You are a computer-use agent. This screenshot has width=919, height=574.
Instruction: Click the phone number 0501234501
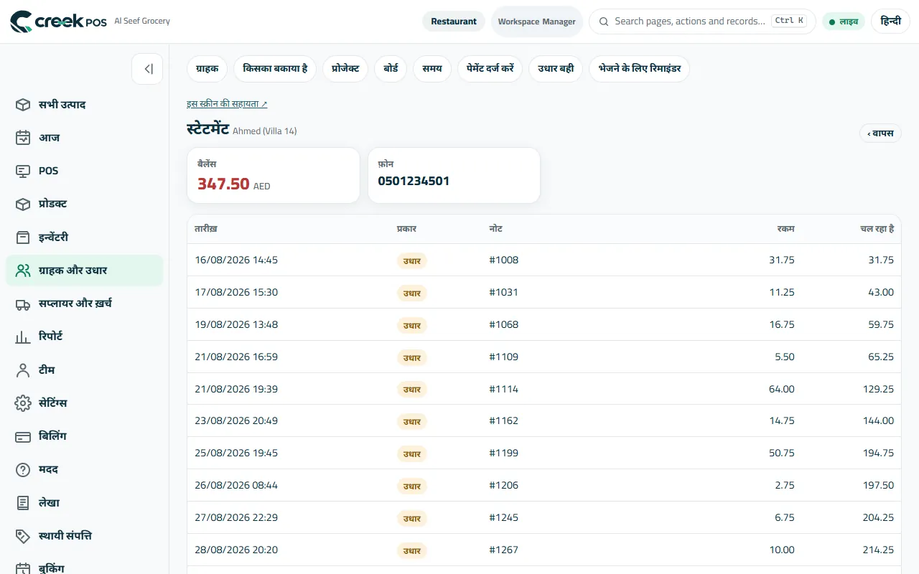[x=414, y=181]
